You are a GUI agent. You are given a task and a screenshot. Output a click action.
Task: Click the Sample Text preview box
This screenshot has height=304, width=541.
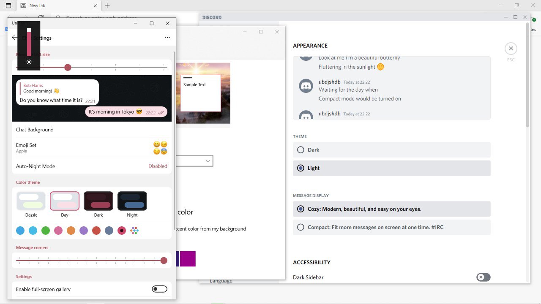click(x=201, y=93)
